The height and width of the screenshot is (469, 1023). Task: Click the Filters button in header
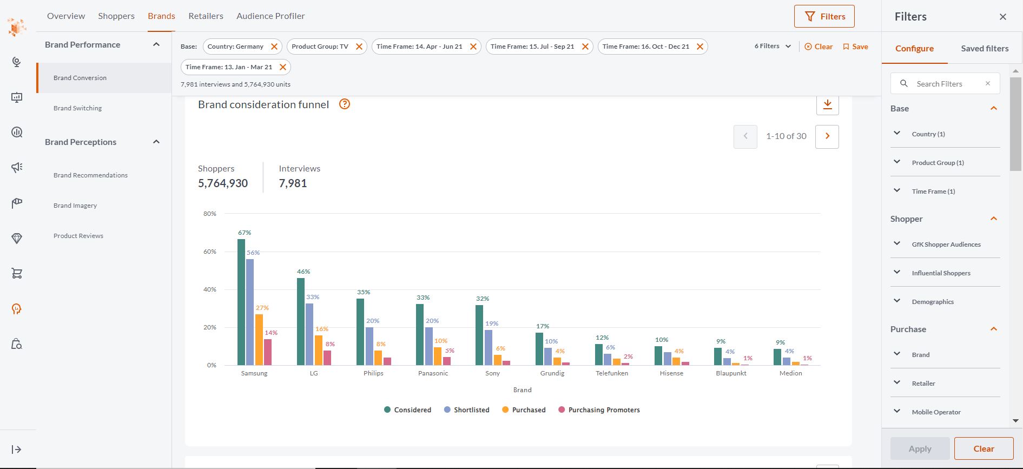pyautogui.click(x=824, y=16)
